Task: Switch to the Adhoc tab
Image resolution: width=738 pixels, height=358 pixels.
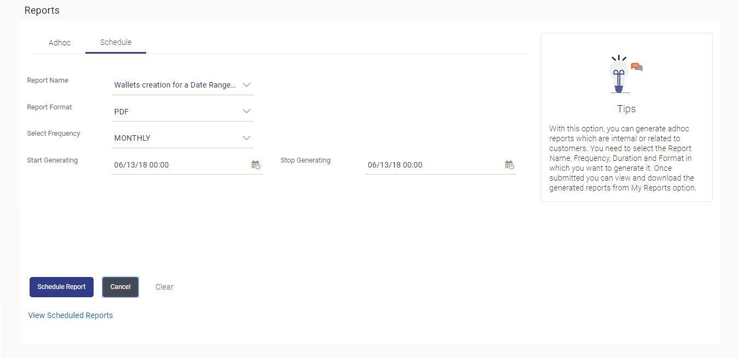Action: (x=60, y=43)
